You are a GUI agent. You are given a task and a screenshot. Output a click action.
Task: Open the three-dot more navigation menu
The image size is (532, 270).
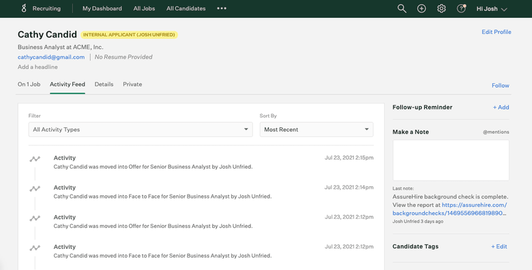point(222,8)
